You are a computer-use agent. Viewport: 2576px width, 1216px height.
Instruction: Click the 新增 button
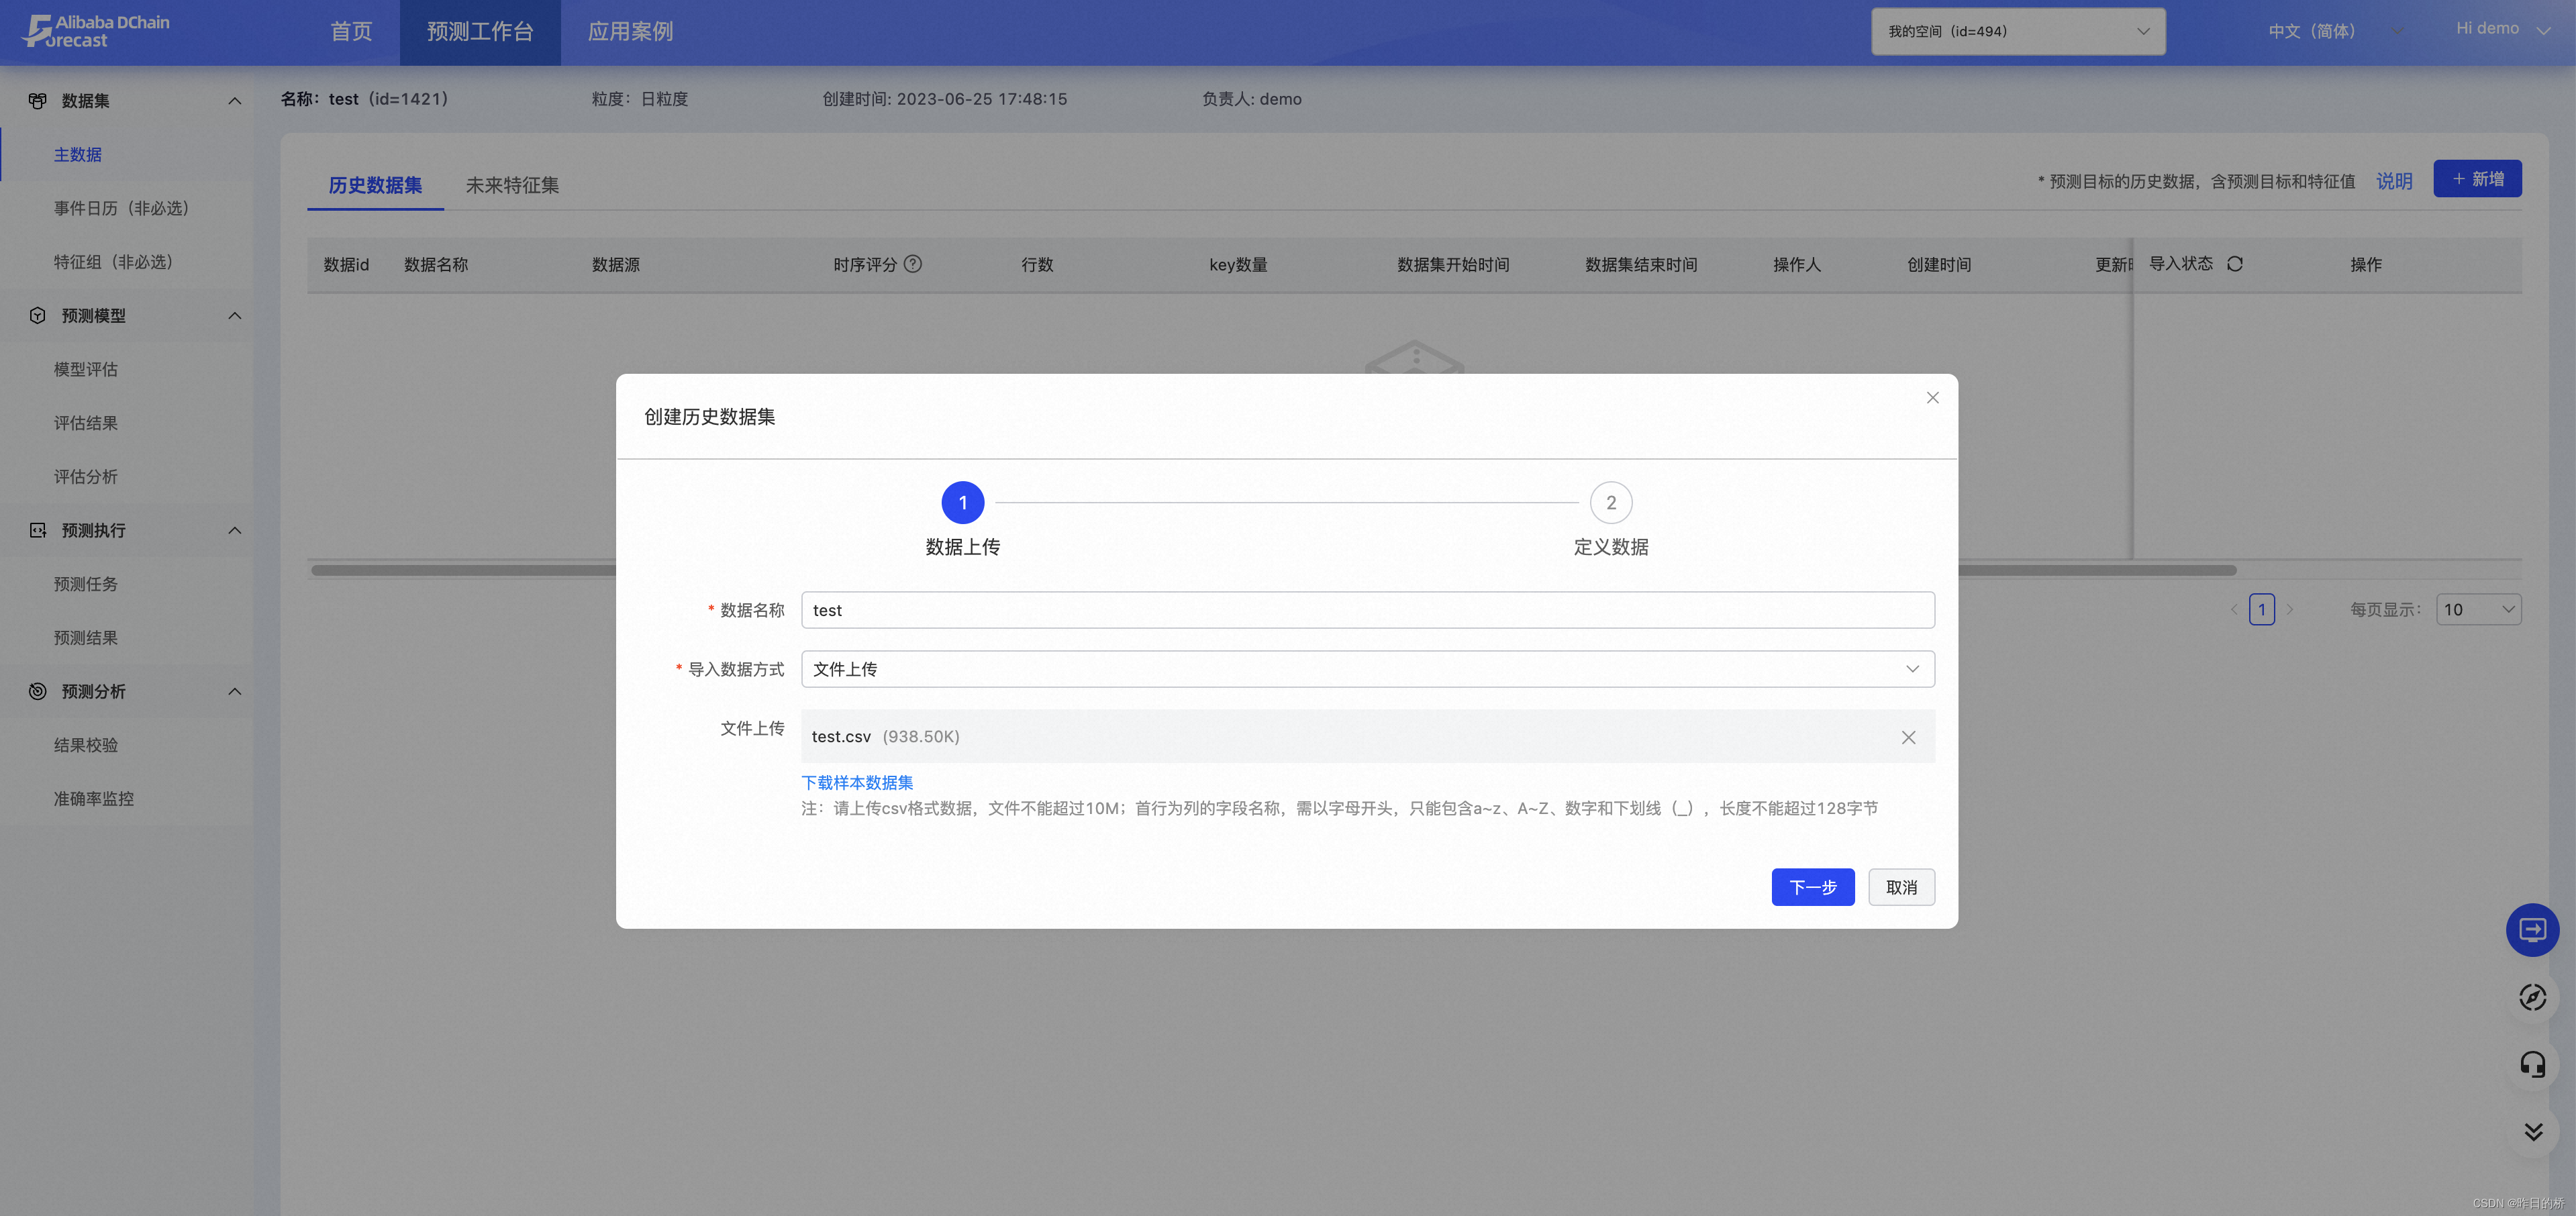click(2477, 179)
